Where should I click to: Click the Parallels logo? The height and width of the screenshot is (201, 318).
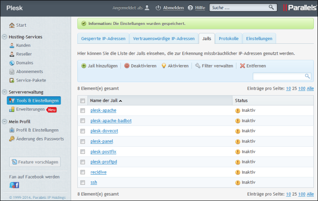pyautogui.click(x=300, y=8)
